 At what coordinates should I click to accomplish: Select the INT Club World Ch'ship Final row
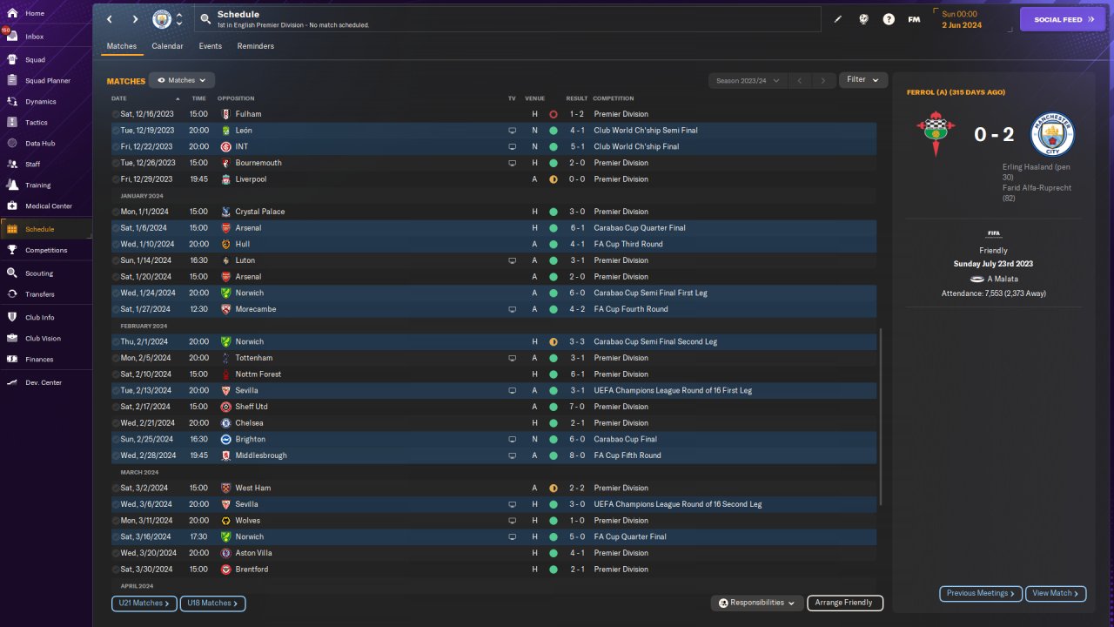493,147
